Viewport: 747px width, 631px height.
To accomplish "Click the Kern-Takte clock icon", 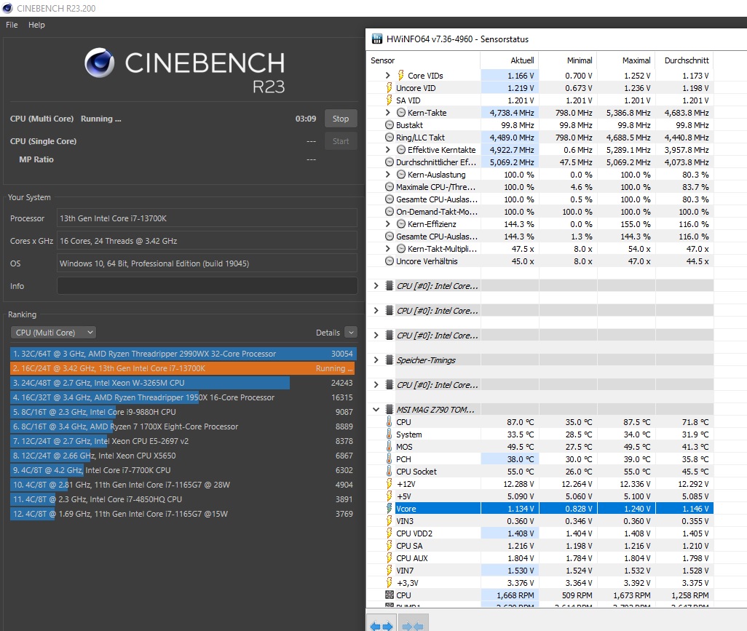I will (401, 112).
